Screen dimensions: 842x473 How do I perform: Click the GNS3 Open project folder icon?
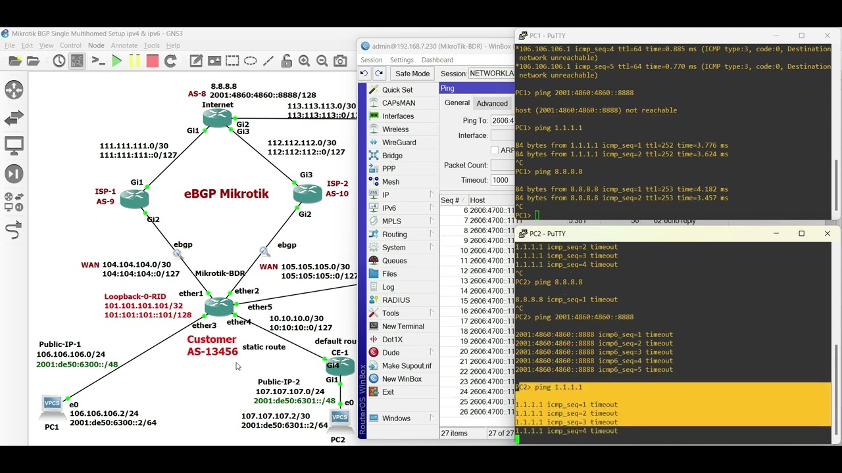tap(33, 61)
